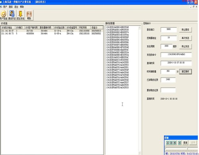199x155 pixels.
Task: Click the app icon beside the 用户 menu
Action: 1,7
